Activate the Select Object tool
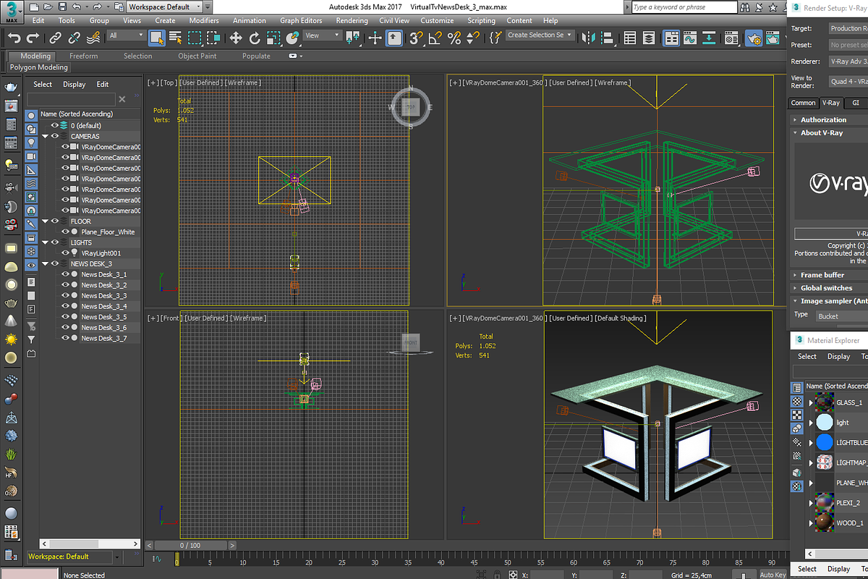 click(157, 38)
